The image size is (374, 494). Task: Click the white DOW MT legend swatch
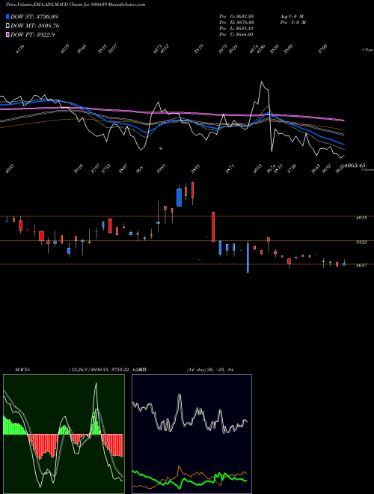click(x=7, y=26)
